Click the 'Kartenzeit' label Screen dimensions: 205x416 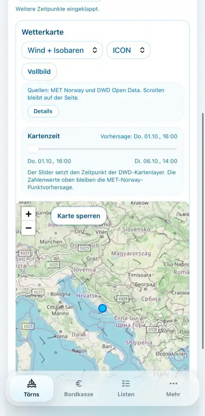point(44,136)
